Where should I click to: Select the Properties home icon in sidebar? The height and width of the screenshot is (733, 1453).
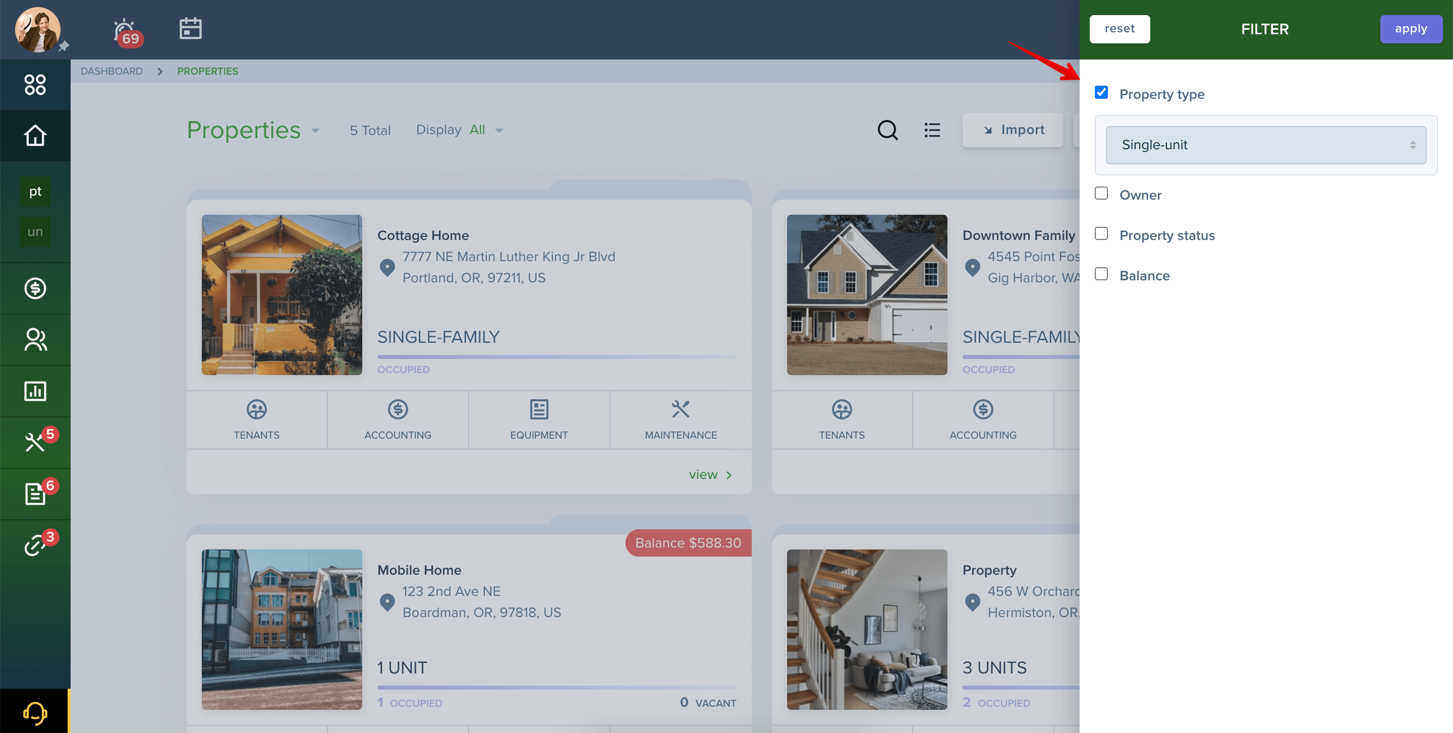pos(35,136)
